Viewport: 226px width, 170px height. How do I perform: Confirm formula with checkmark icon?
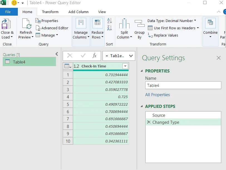tap(83, 55)
